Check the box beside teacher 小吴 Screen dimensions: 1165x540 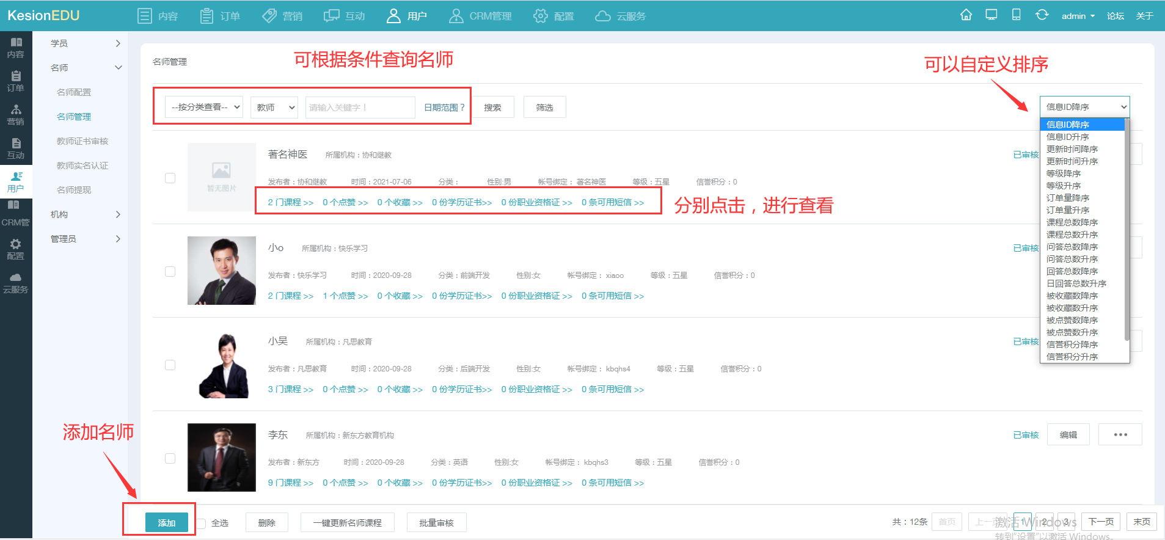click(x=170, y=365)
